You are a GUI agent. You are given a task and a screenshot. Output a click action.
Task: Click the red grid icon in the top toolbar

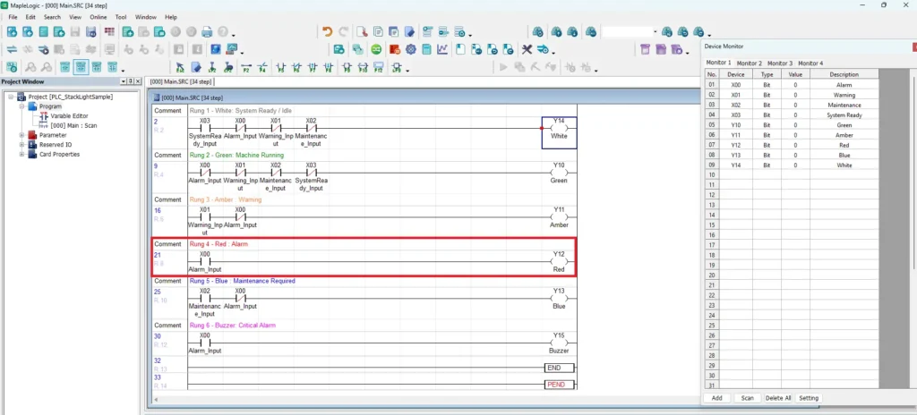click(x=109, y=31)
